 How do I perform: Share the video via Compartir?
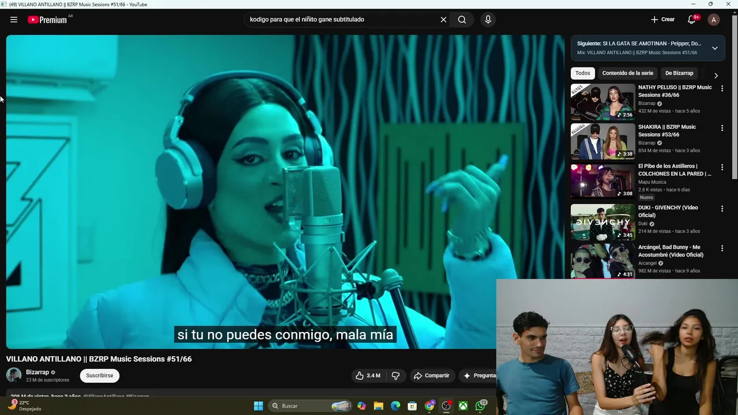coord(431,375)
